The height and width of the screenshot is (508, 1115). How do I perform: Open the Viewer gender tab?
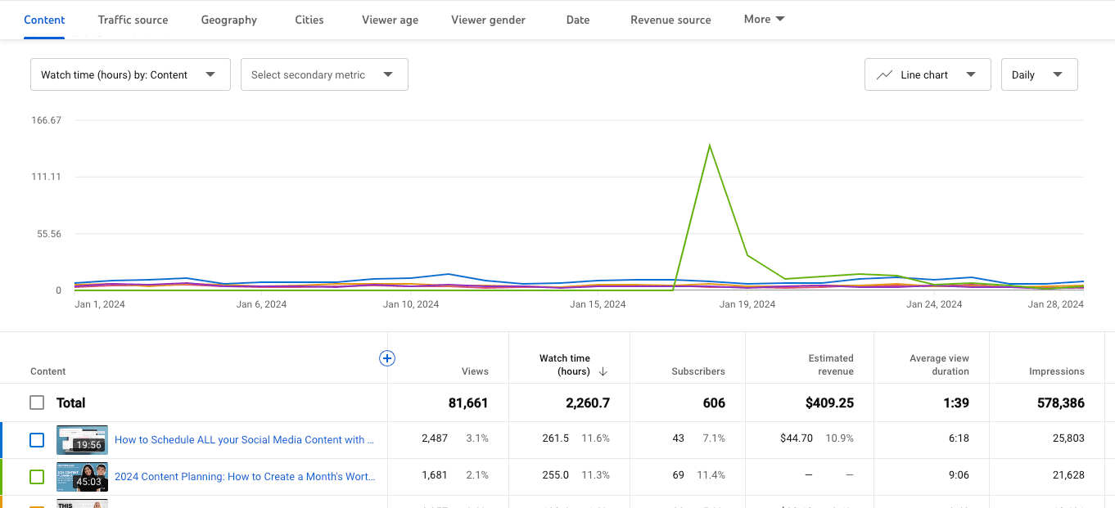tap(488, 19)
